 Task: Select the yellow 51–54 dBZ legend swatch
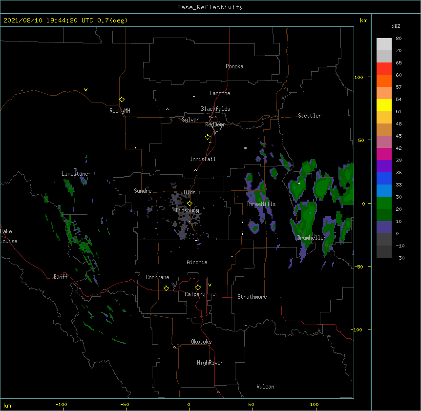point(384,105)
